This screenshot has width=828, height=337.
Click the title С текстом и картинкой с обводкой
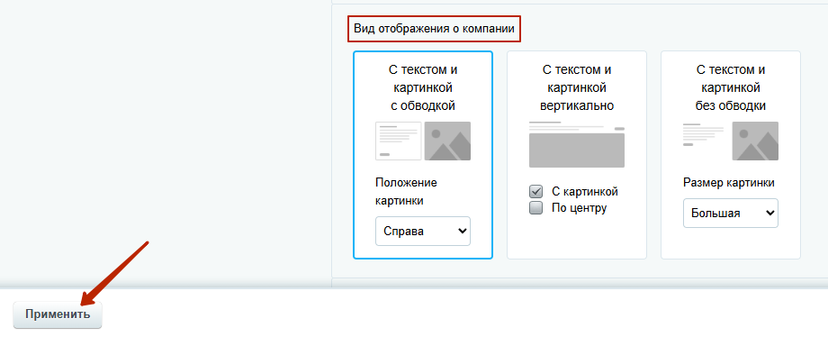click(422, 87)
